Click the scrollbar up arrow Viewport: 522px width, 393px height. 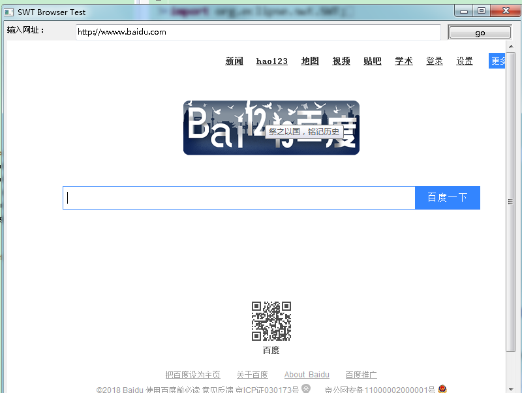pos(511,46)
